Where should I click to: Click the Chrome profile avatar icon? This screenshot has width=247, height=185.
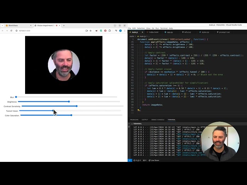point(120,30)
